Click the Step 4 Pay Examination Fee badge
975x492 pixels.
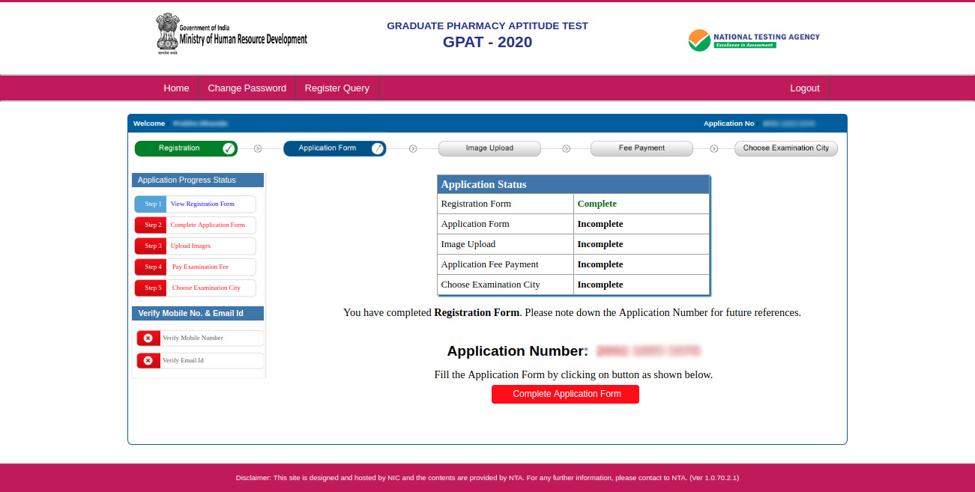click(151, 267)
